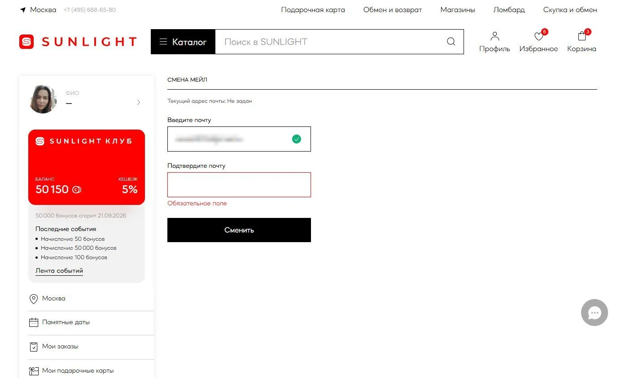Click the SUNLIGHT logo icon
This screenshot has height=378, width=617.
click(x=26, y=42)
